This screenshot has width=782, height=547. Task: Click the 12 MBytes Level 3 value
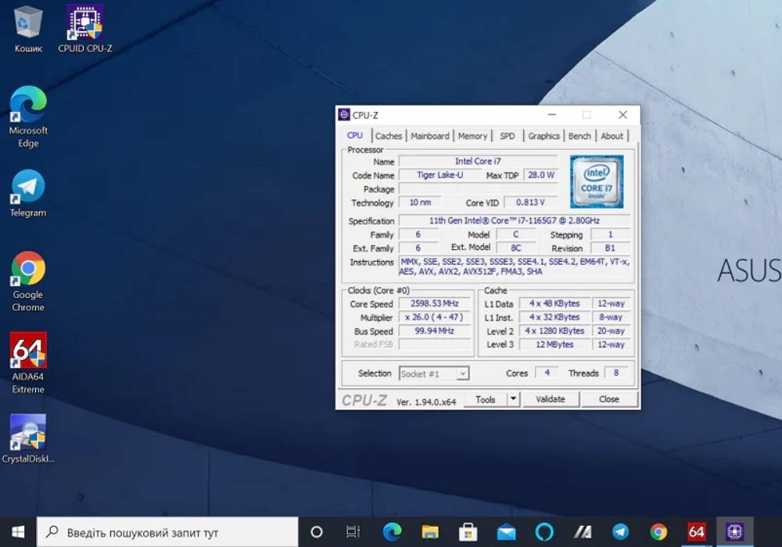pos(554,345)
